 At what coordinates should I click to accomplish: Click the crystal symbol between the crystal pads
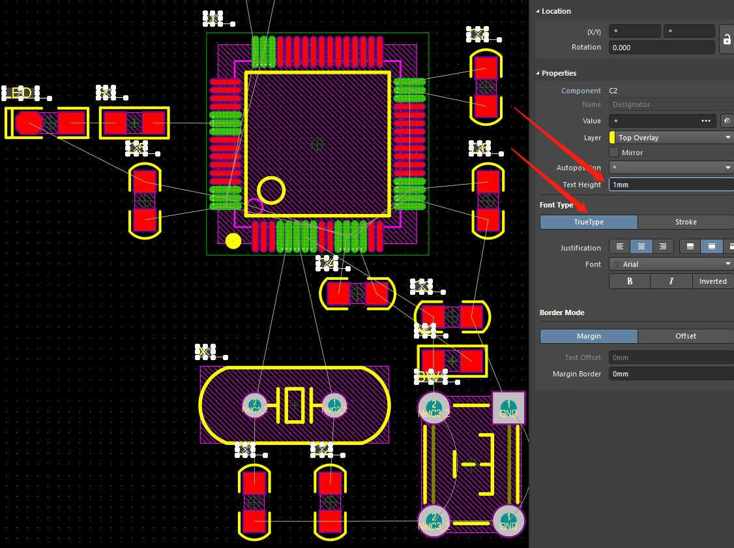(x=295, y=404)
